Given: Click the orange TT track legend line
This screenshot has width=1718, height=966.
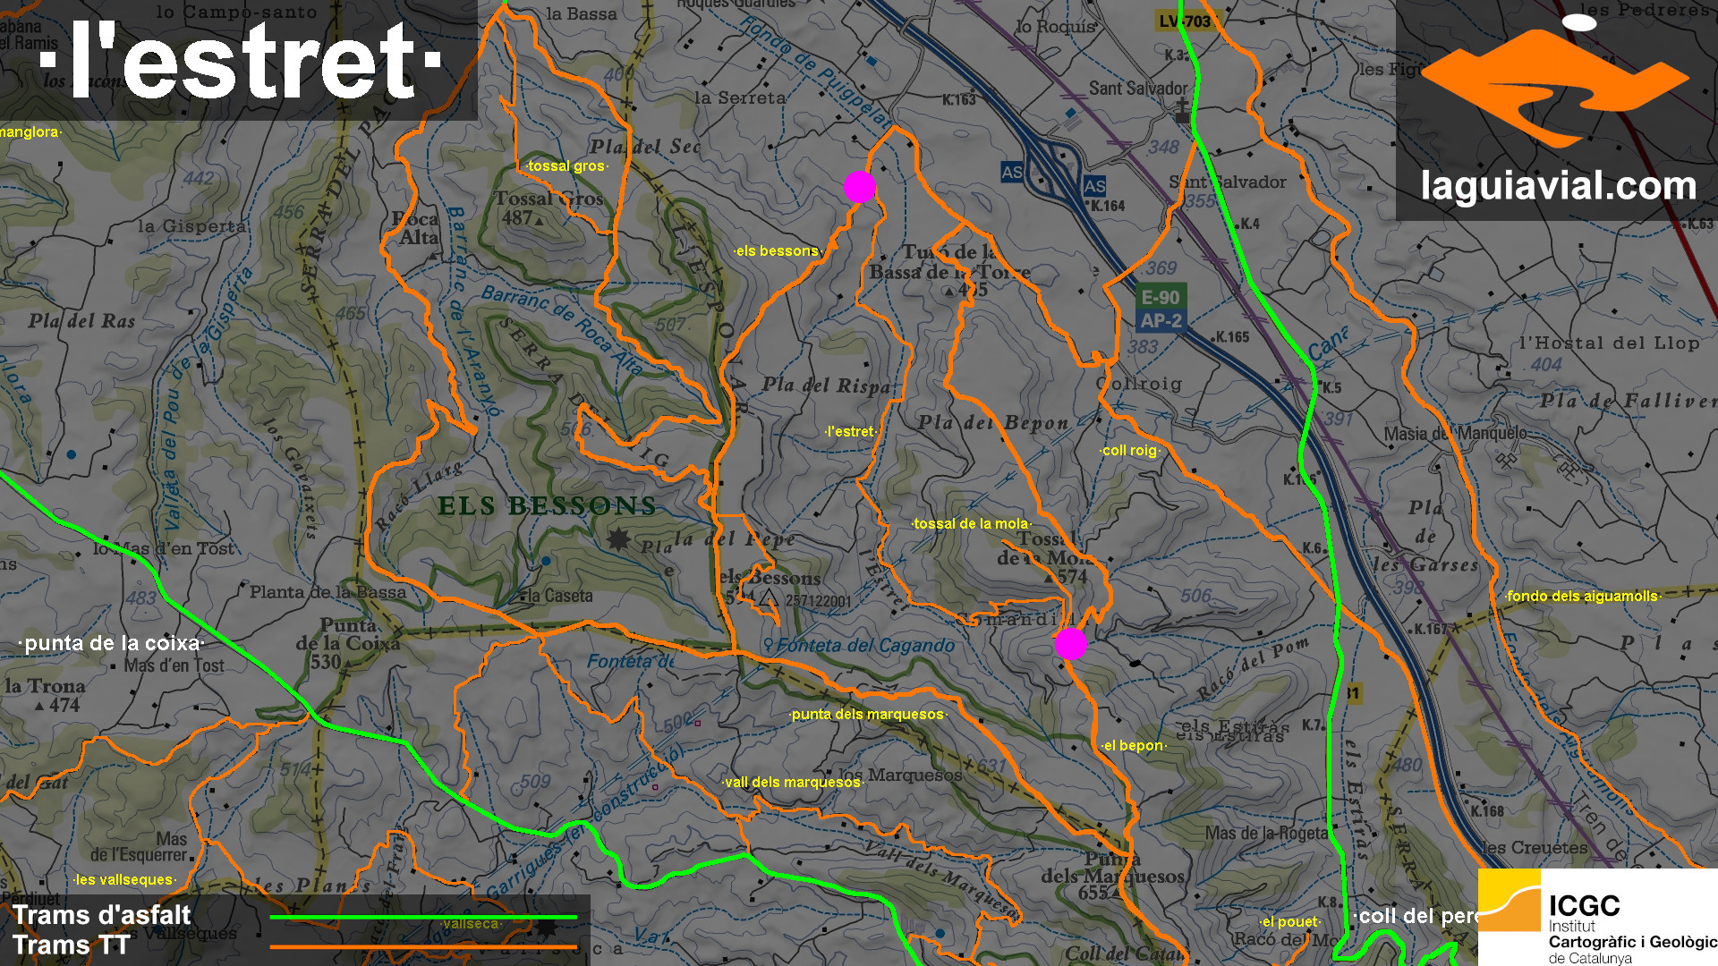Looking at the screenshot, I should [x=423, y=946].
